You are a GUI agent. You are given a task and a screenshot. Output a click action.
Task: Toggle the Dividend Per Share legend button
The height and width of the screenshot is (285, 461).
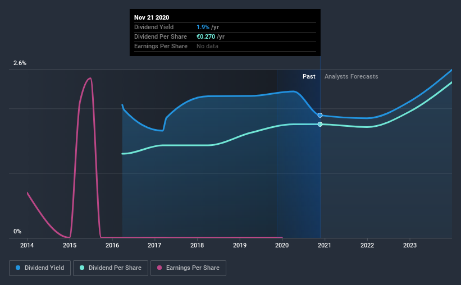[111, 268]
